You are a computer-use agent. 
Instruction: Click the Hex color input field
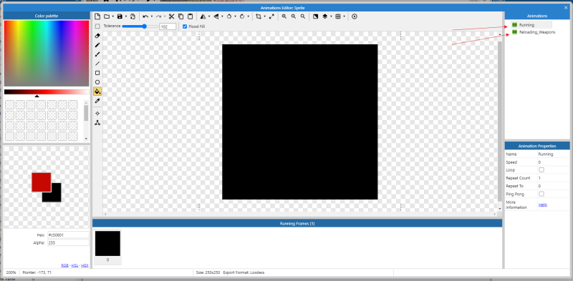[68, 235]
